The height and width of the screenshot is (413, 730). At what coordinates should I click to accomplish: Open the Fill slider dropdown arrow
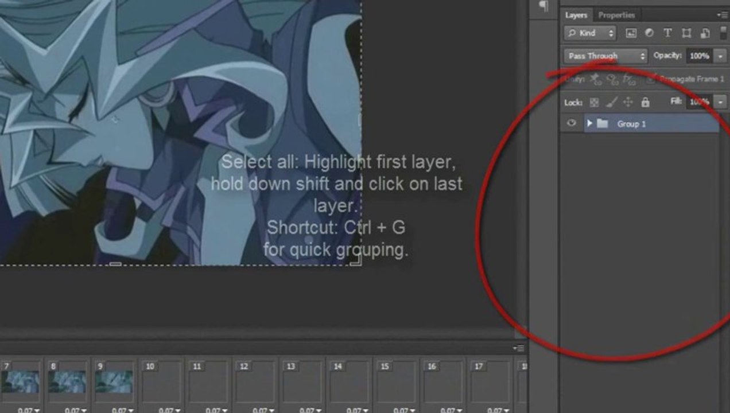(x=720, y=102)
